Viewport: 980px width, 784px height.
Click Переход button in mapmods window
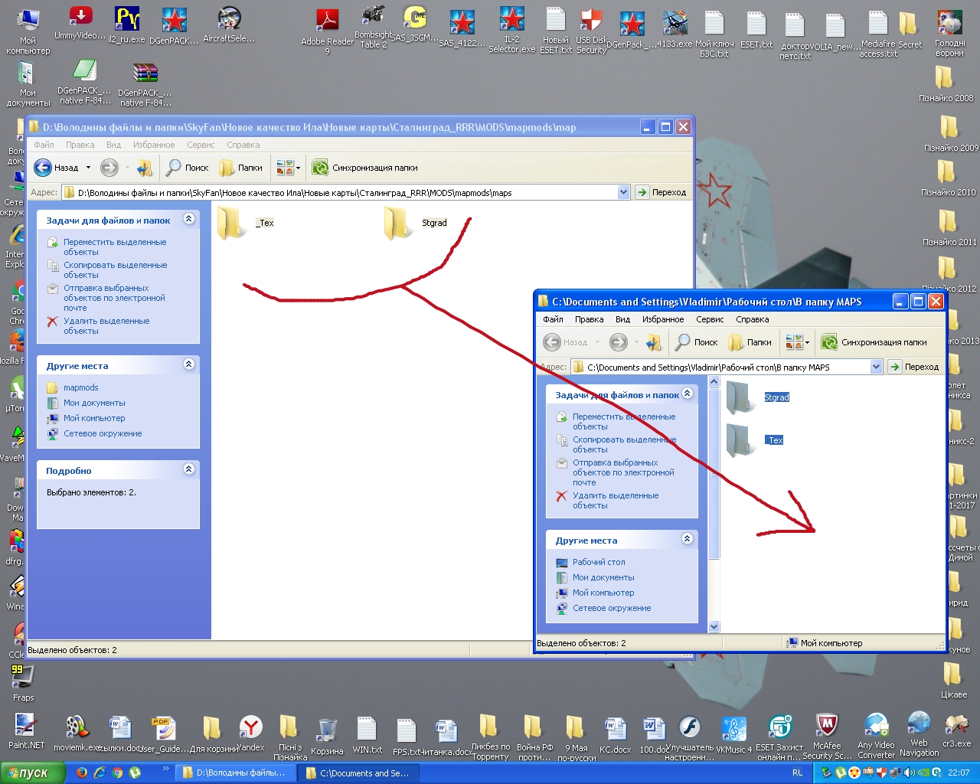[661, 192]
